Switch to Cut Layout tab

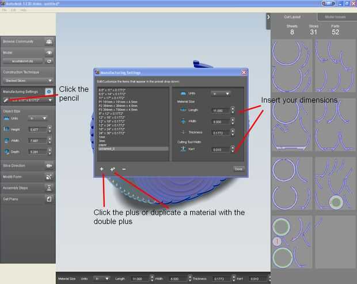click(x=292, y=17)
